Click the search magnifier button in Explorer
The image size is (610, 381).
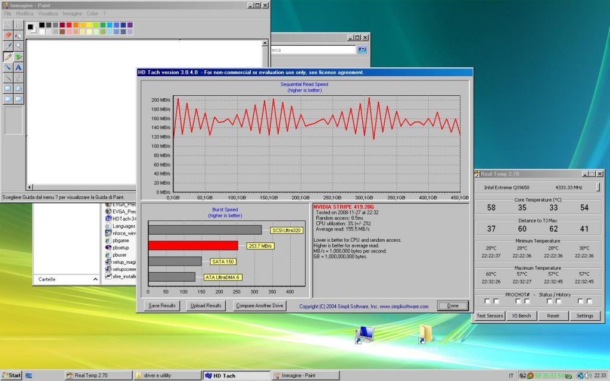coord(362,49)
